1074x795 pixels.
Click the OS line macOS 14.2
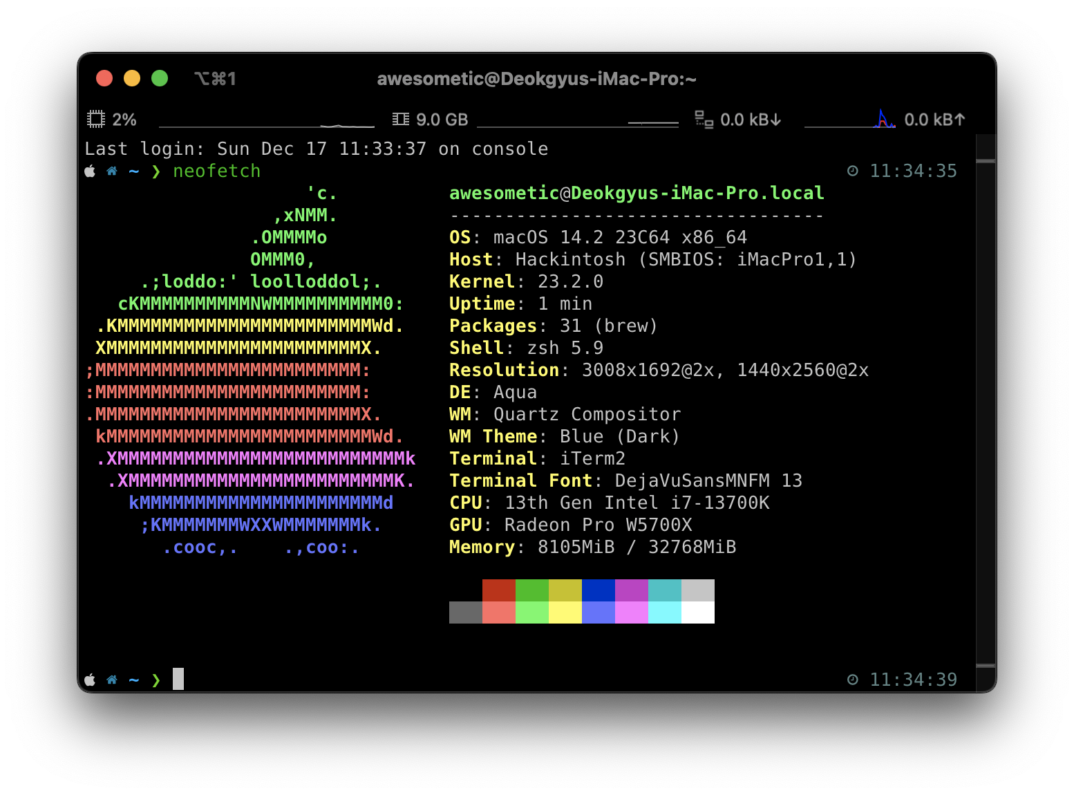click(599, 237)
